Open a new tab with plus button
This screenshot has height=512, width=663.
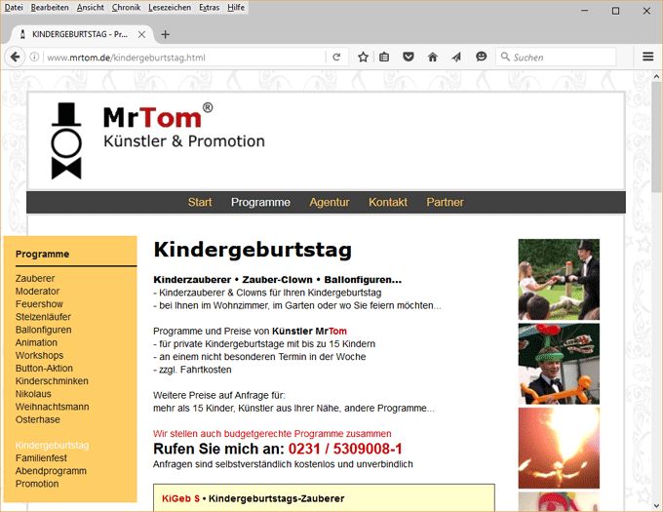coord(166,34)
